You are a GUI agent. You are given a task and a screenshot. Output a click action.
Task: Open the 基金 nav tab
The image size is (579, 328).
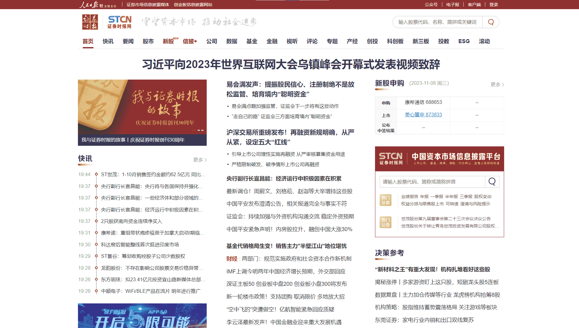252,41
